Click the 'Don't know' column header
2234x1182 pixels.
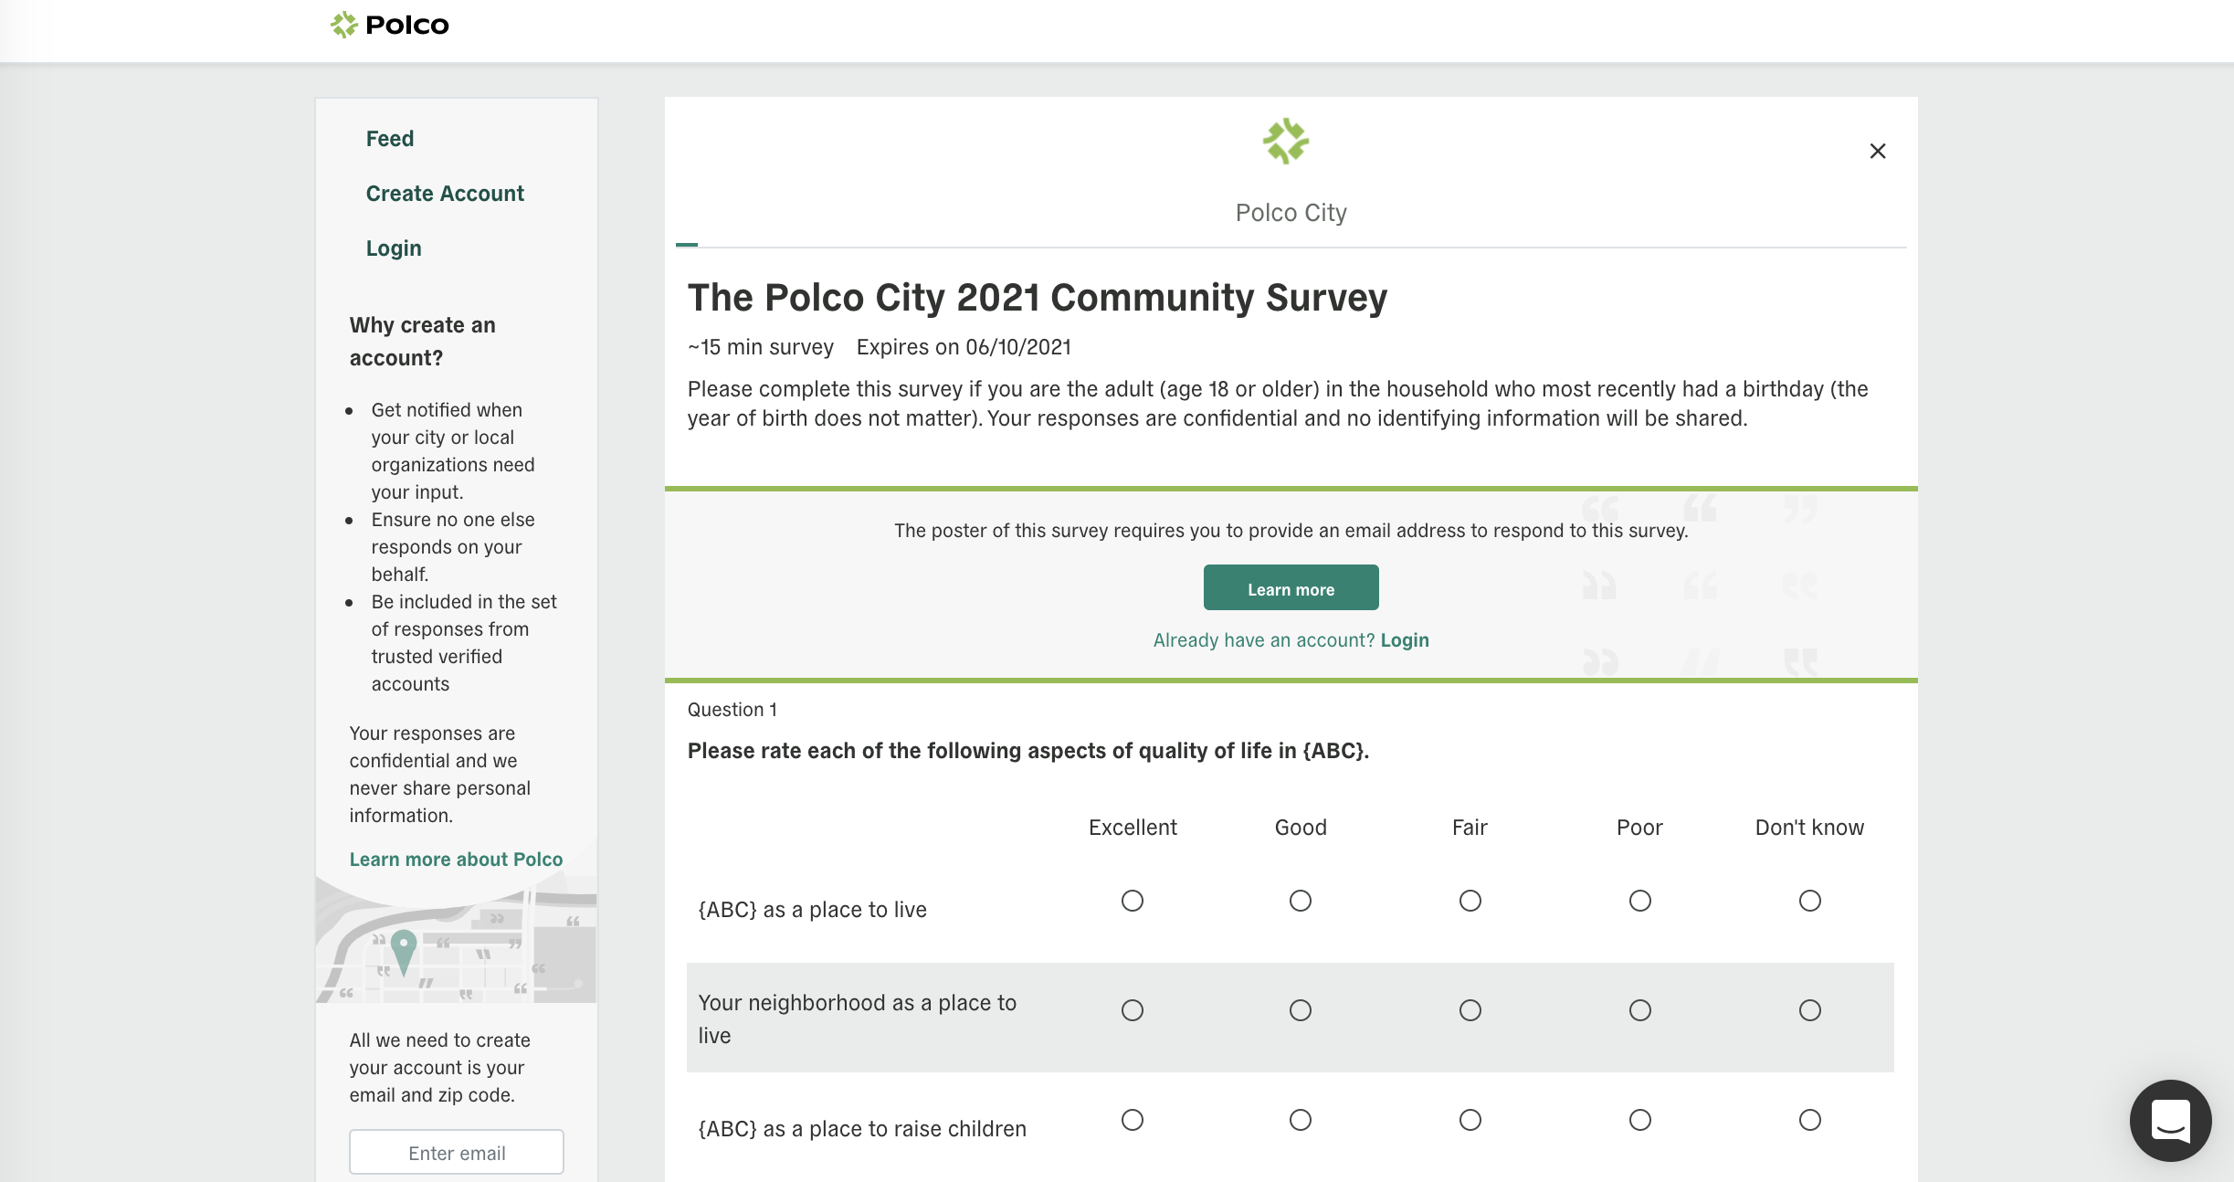click(1809, 828)
